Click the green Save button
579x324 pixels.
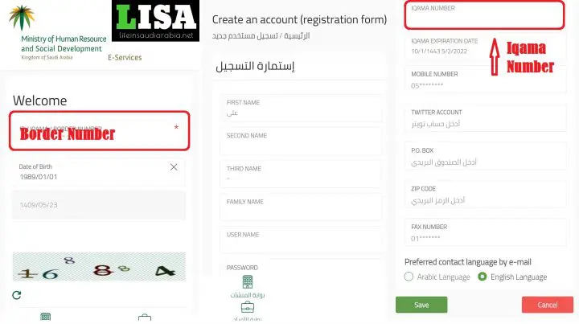tap(421, 305)
